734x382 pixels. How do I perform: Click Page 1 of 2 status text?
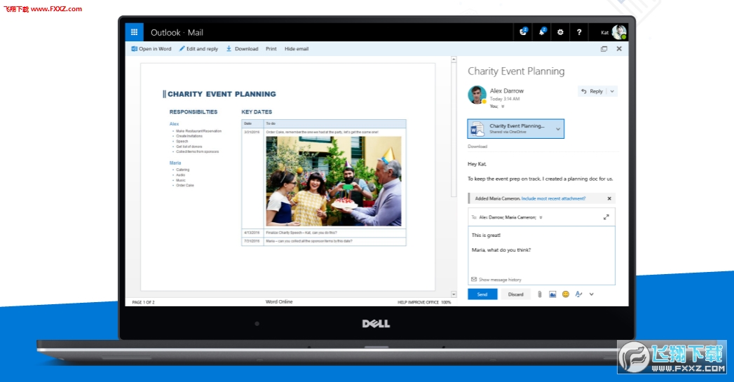pyautogui.click(x=143, y=302)
